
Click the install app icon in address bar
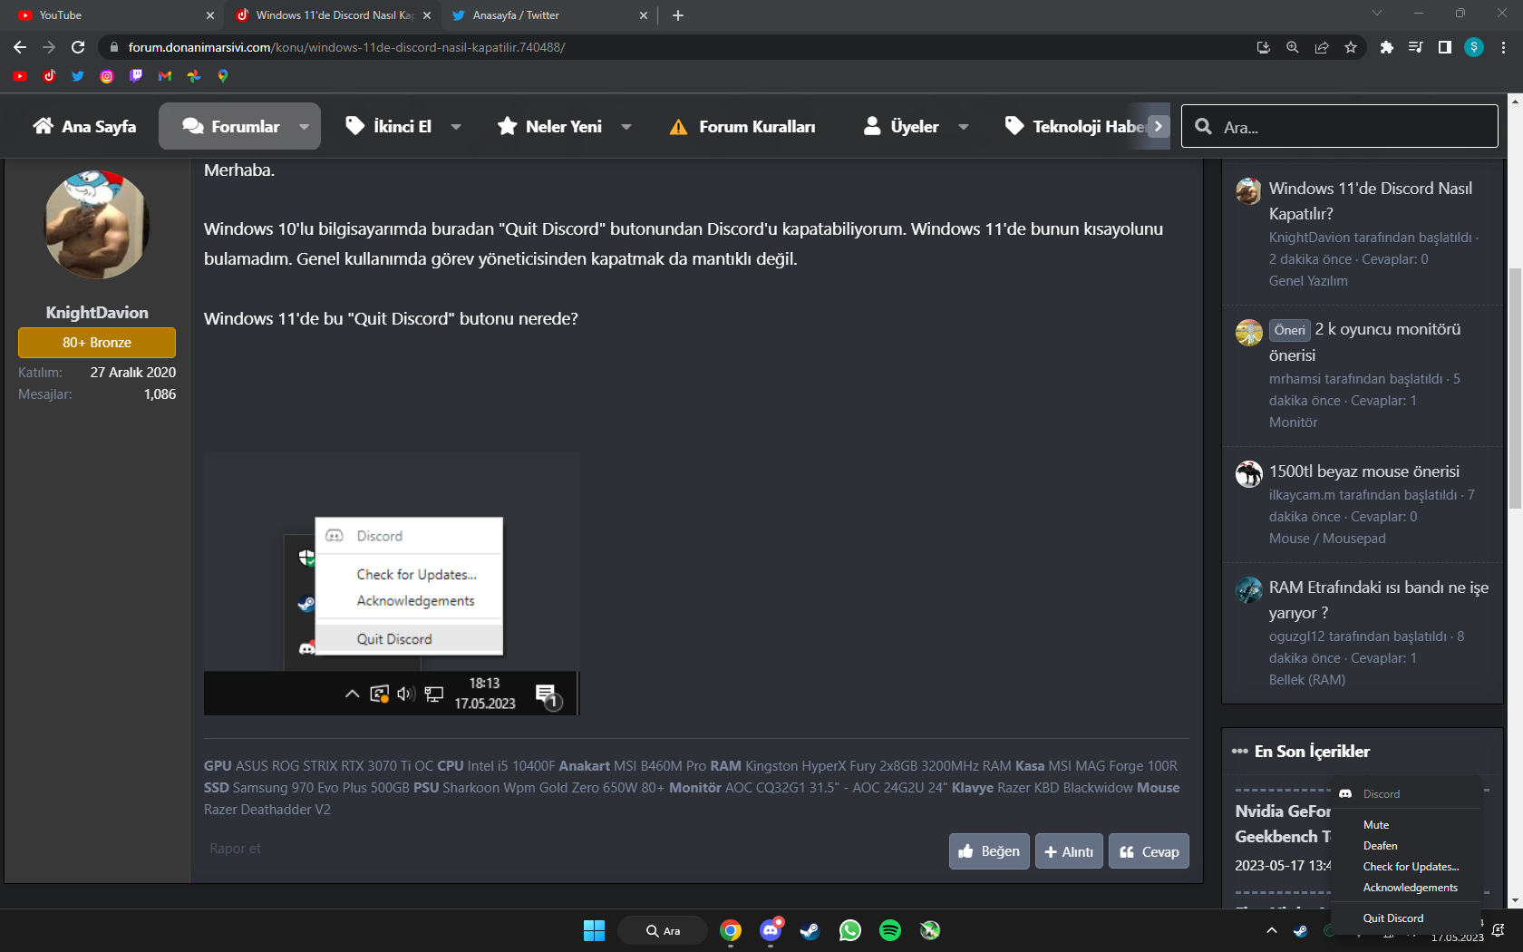pos(1264,47)
